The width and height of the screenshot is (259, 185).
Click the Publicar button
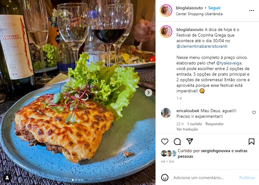click(247, 178)
